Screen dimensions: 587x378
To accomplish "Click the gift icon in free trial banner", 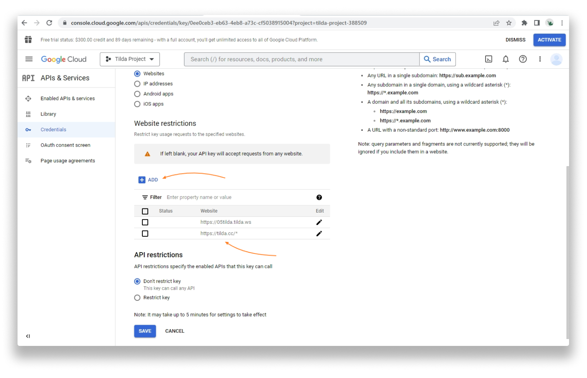I will pos(28,40).
